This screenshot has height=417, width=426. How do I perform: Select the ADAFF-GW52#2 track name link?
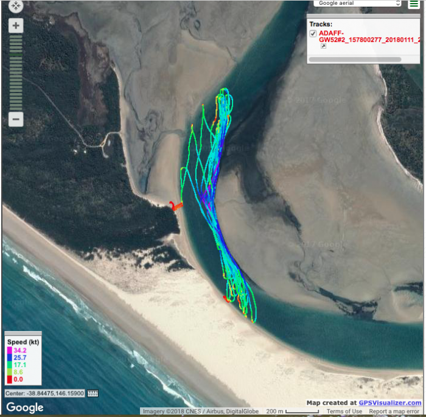pos(369,37)
